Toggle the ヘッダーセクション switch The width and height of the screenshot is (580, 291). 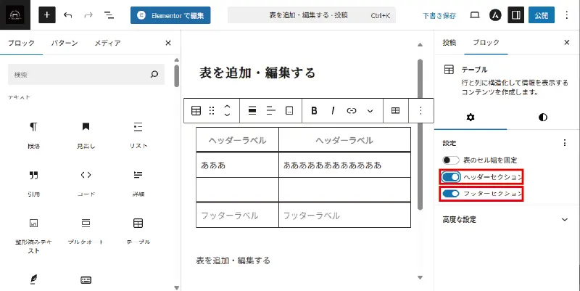tap(451, 177)
